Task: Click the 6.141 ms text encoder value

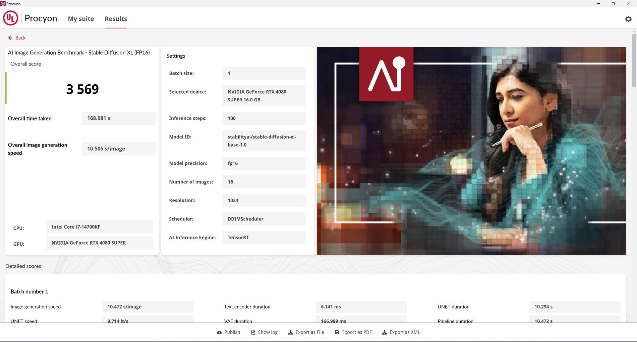Action: click(361, 307)
